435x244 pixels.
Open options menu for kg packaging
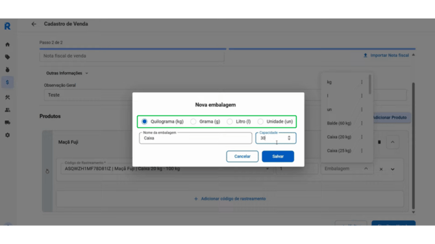point(362,82)
